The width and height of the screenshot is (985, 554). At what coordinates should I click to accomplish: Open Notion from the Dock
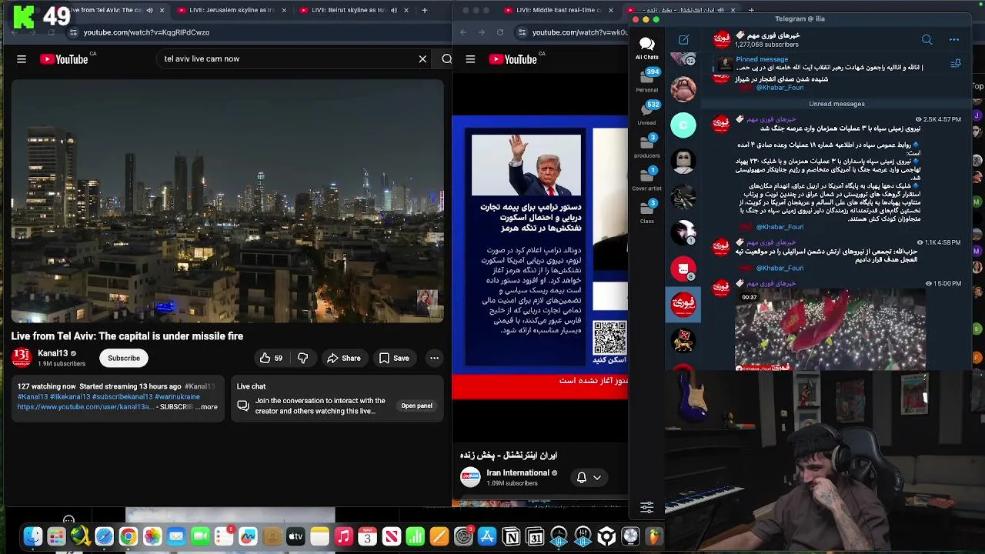(x=511, y=536)
